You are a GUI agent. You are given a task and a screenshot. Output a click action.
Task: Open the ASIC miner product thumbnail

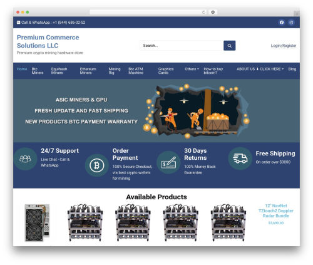[x=37, y=222]
